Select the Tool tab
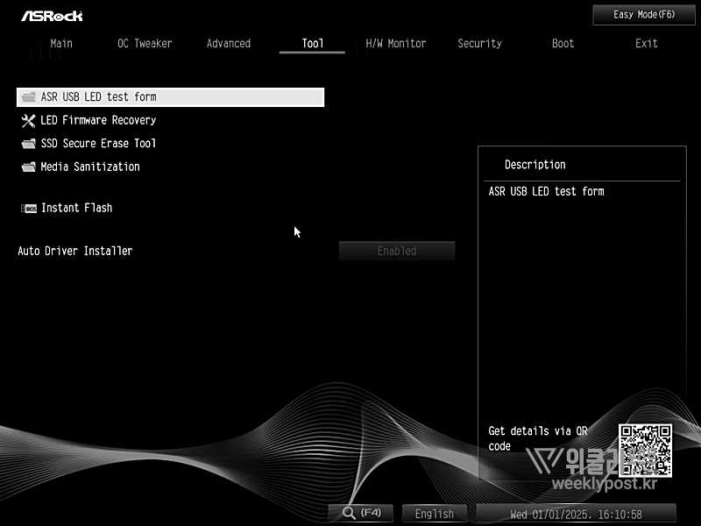 pos(312,43)
